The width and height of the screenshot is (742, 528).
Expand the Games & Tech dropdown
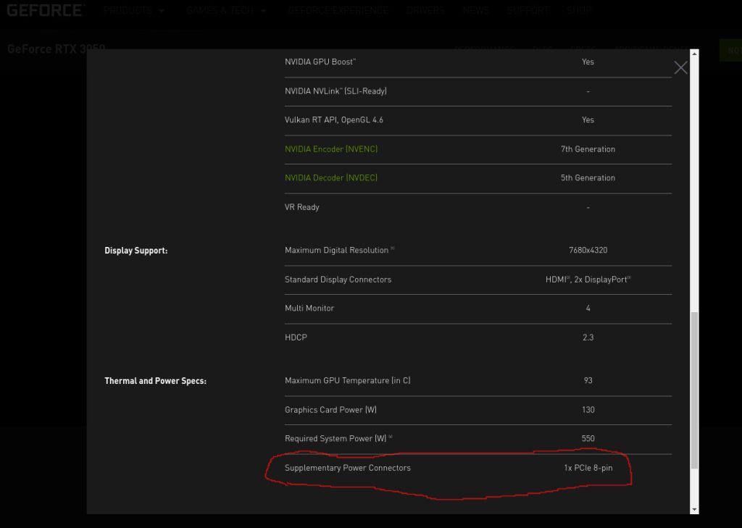coord(226,11)
